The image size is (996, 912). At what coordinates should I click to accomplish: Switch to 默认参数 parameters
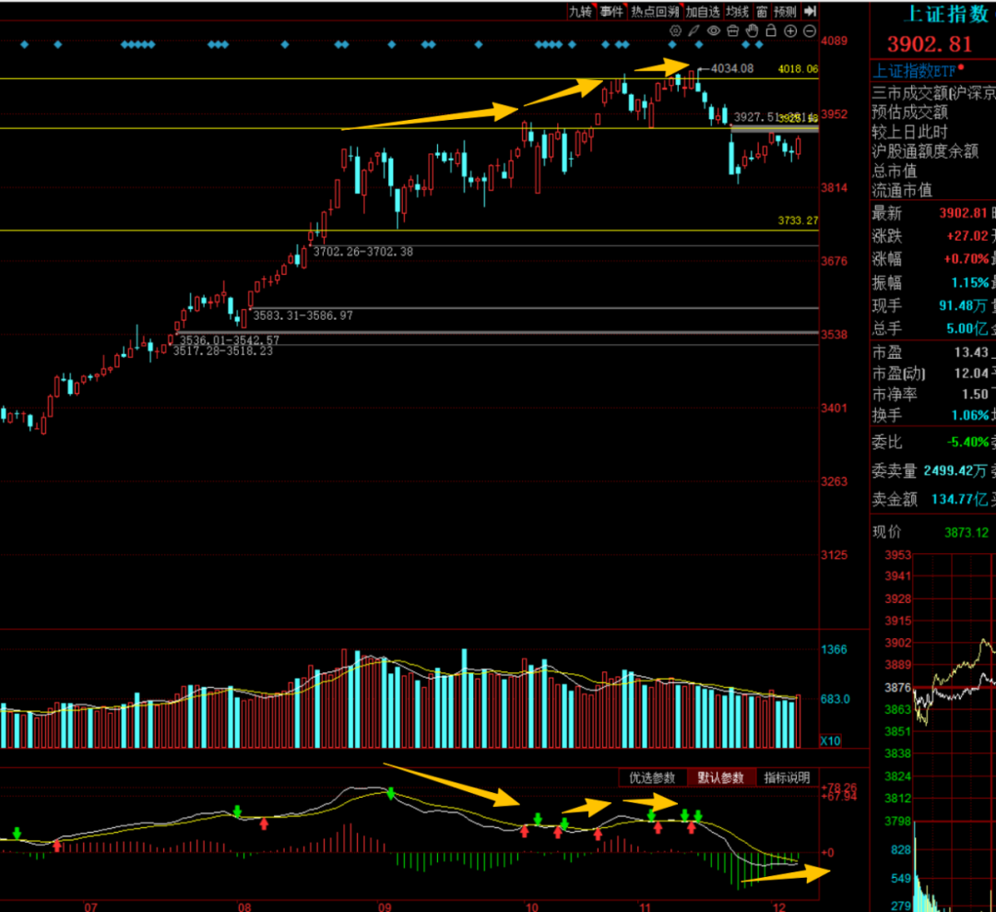(x=721, y=777)
